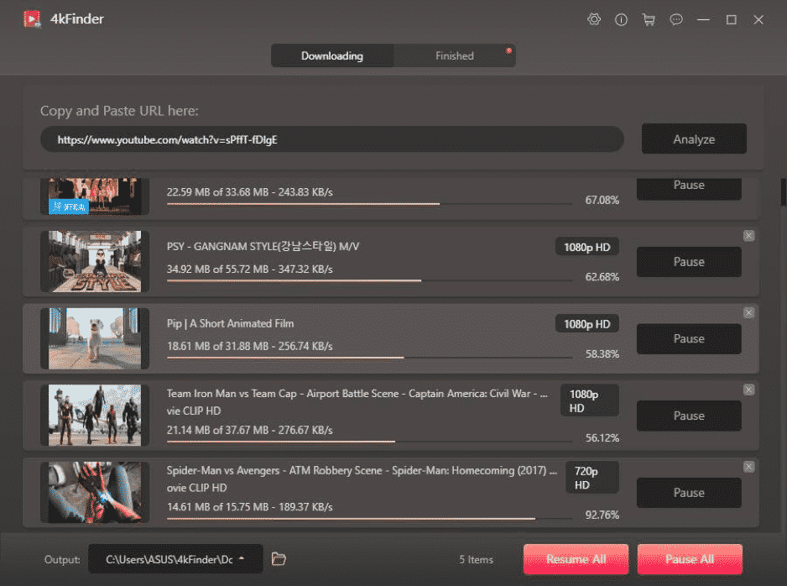Screen dimensions: 787x586
Task: Remove the Team Iron Man download
Action: [x=748, y=390]
